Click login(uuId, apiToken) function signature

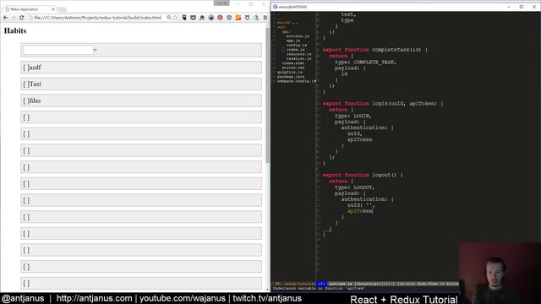[404, 103]
